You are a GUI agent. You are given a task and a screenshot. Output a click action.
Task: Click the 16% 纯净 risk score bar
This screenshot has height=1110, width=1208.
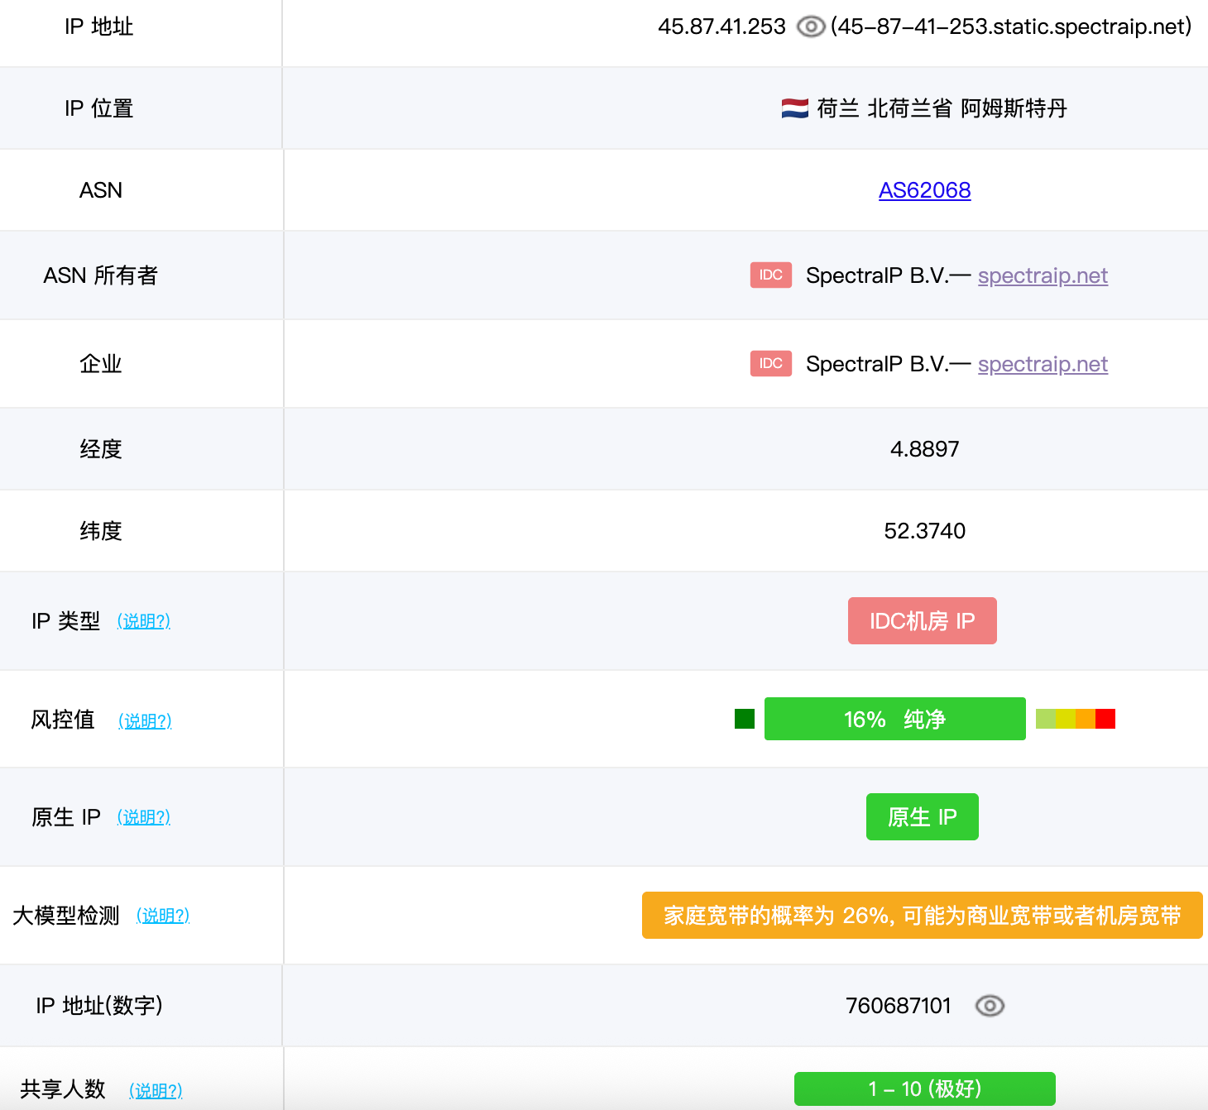(x=894, y=719)
